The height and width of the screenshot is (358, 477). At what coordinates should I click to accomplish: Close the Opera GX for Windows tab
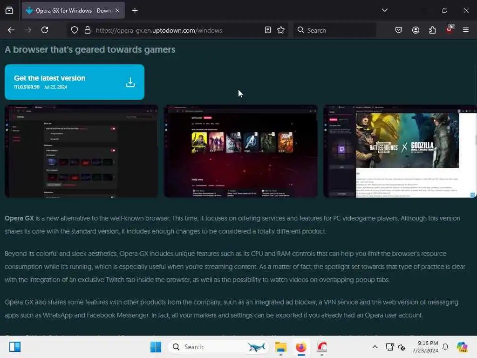coord(117,11)
